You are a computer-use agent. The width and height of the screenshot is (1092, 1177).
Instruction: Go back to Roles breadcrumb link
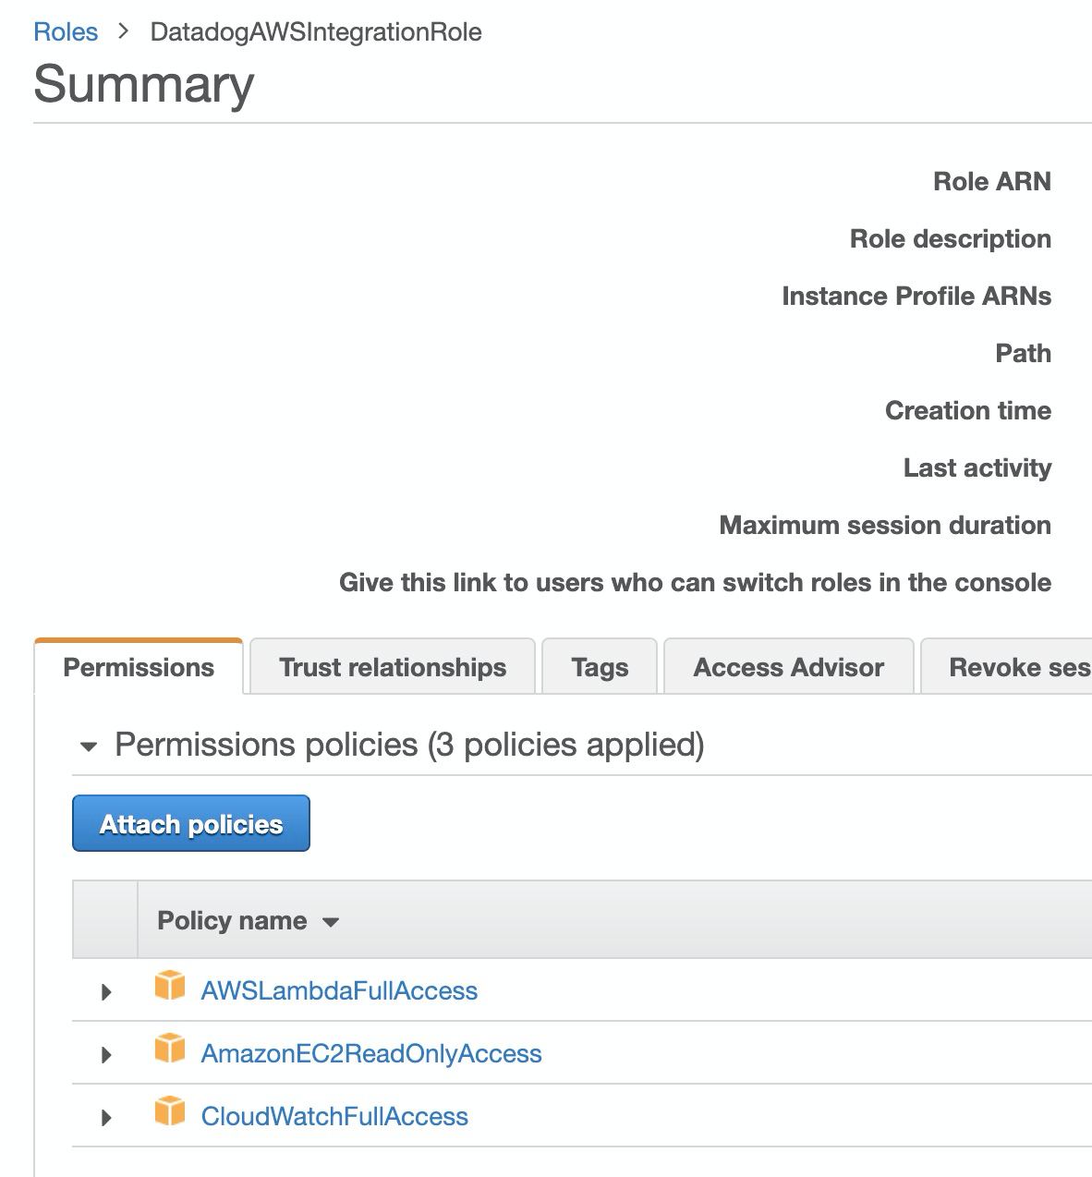click(66, 31)
